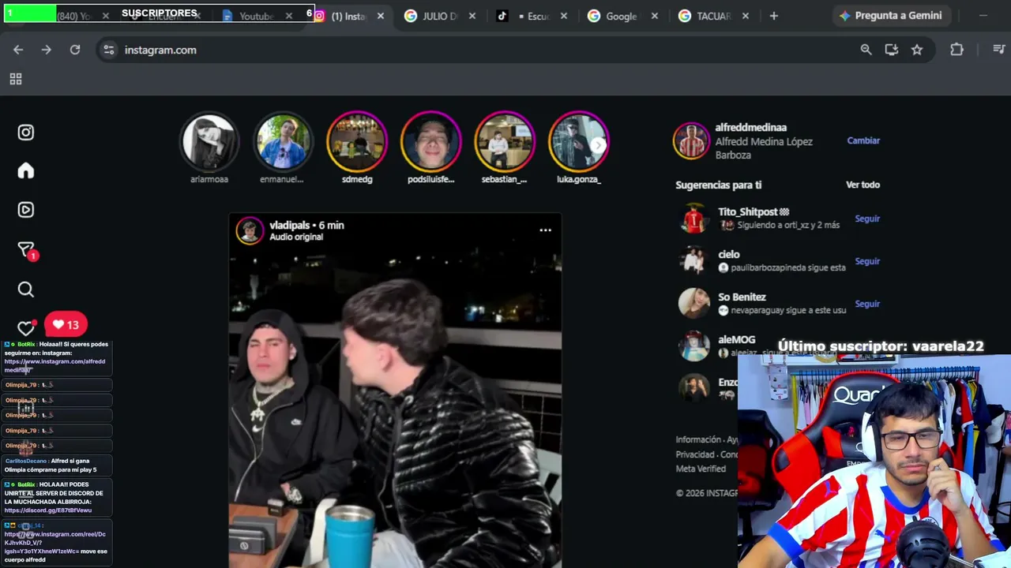This screenshot has width=1011, height=568.
Task: Open the Privacidad footer link
Action: pyautogui.click(x=695, y=454)
